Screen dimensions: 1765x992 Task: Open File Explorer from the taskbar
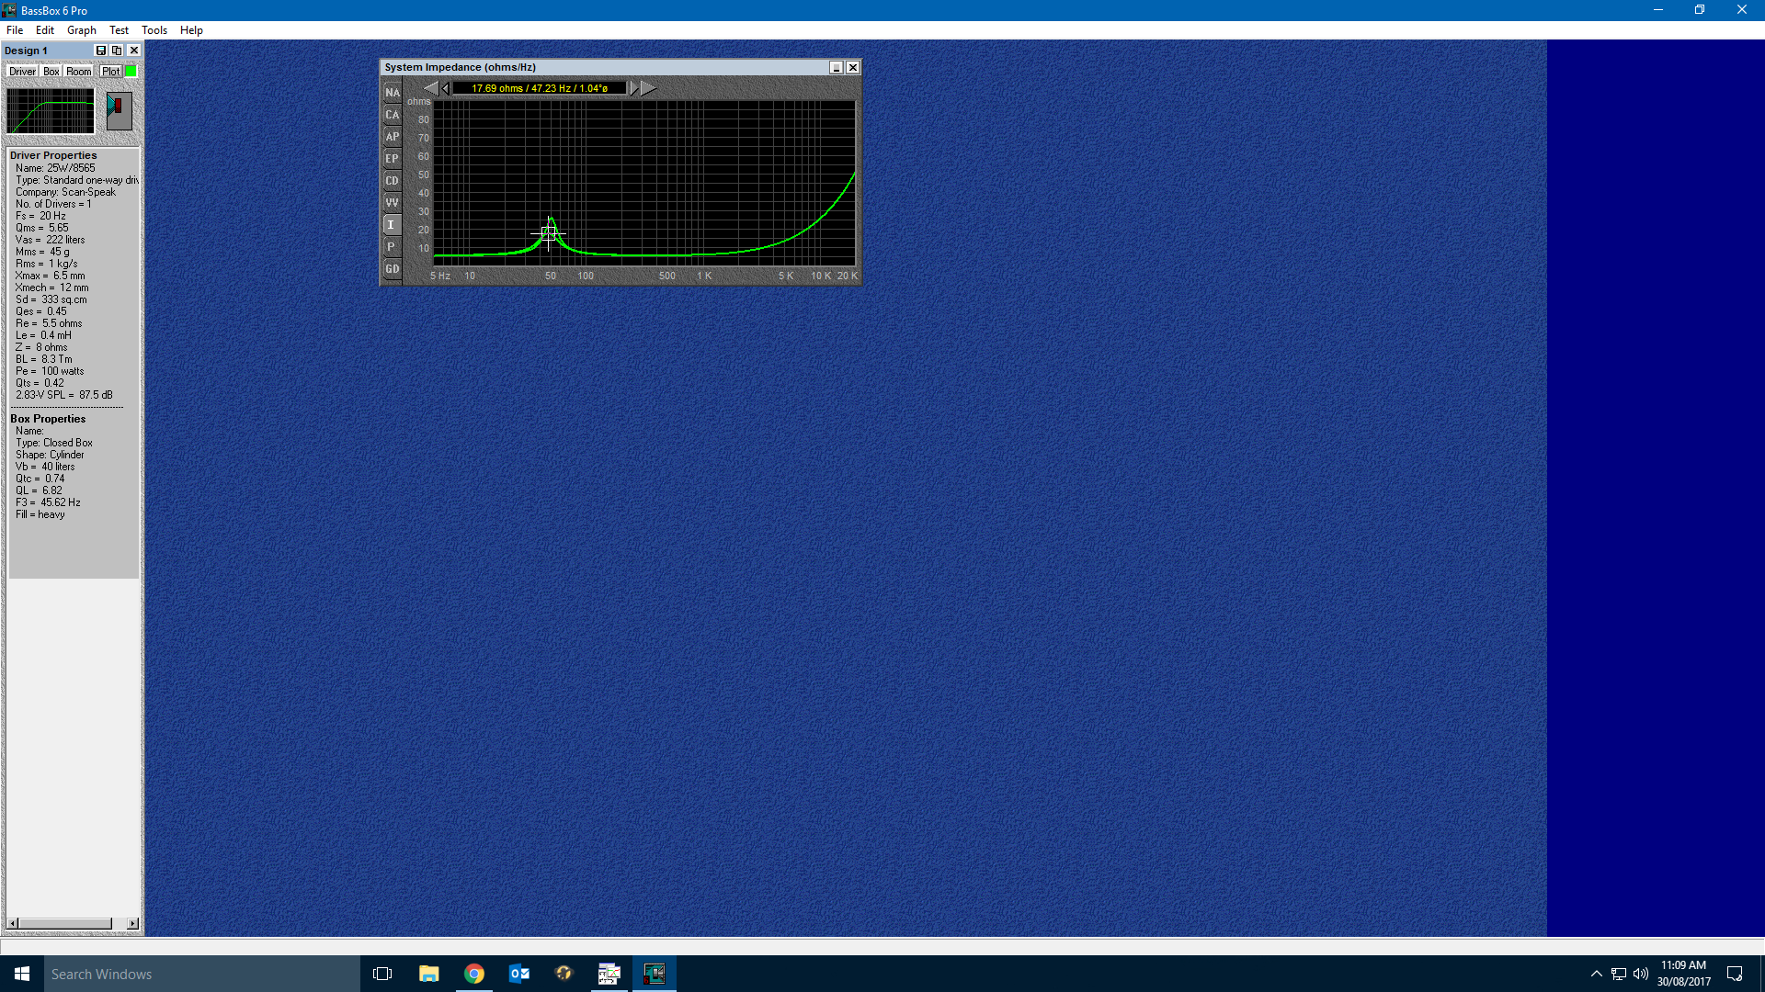428,974
